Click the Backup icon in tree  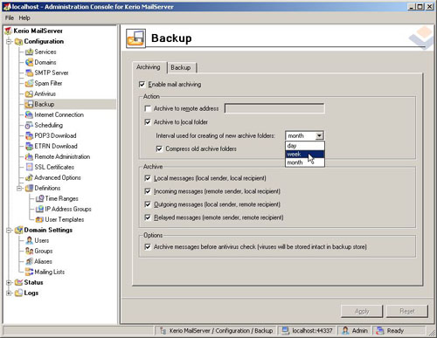coord(29,104)
